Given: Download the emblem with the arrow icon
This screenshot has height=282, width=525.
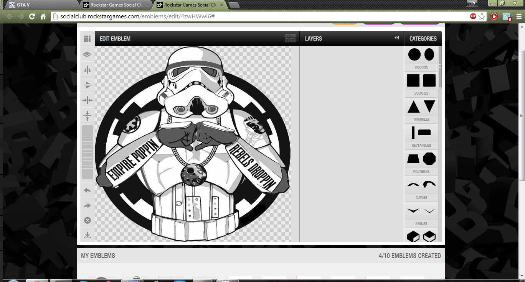Looking at the screenshot, I should coord(87,235).
